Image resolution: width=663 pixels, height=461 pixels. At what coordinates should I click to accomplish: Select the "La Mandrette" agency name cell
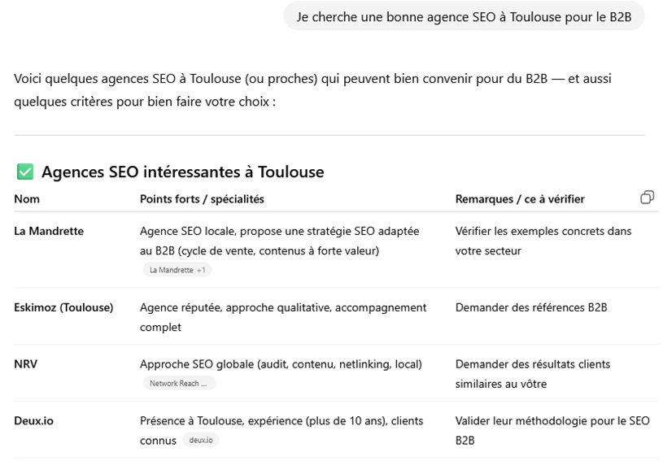(49, 231)
